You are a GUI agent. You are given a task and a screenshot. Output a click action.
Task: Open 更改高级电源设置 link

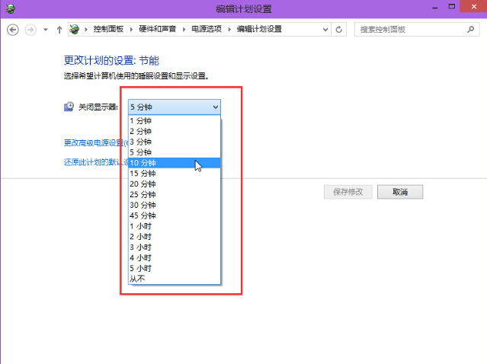pyautogui.click(x=93, y=142)
